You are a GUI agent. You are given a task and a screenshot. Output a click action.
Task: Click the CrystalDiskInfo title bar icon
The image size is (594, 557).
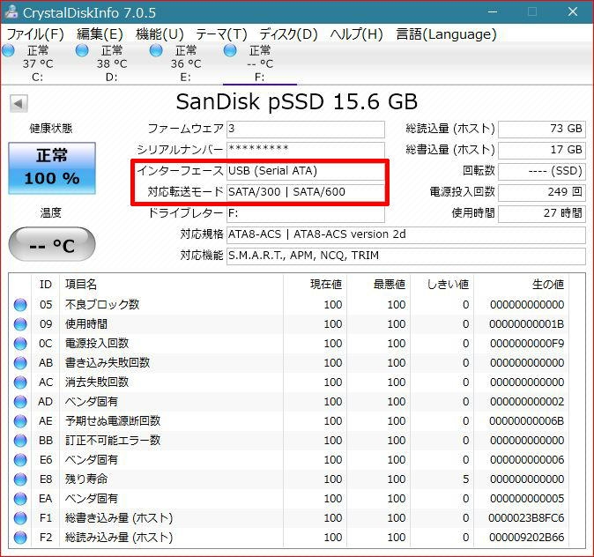[11, 12]
